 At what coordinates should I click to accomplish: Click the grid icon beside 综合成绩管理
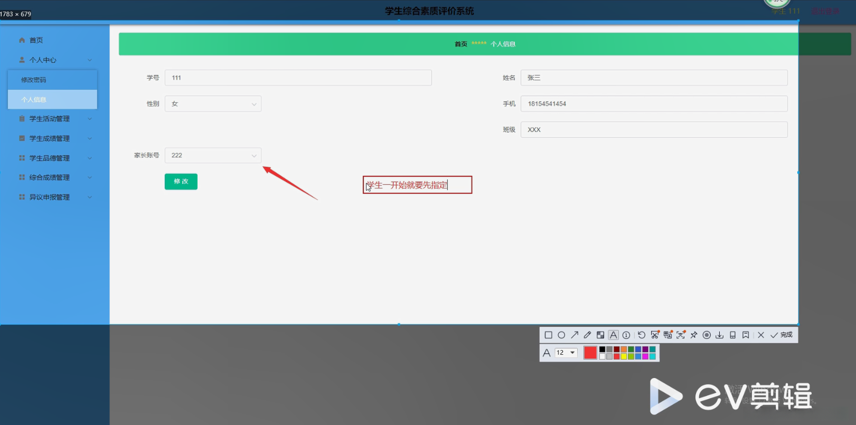coord(22,177)
